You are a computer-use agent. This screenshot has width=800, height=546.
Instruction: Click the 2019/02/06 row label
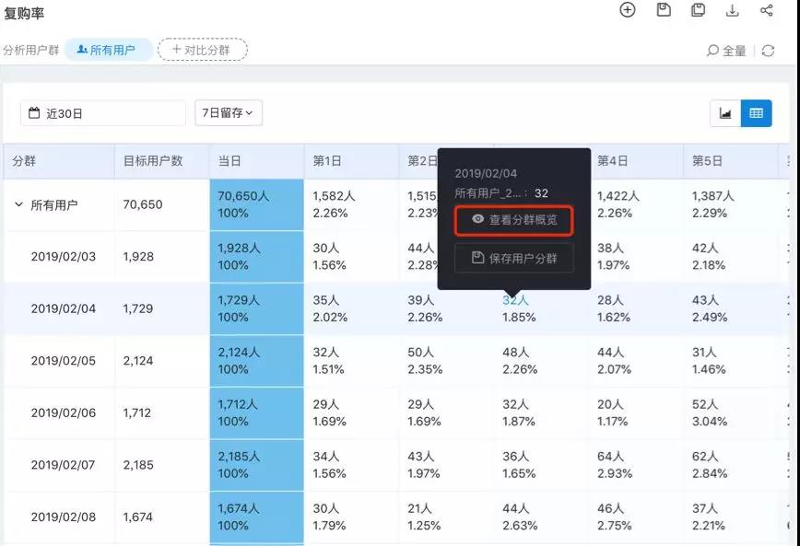click(64, 412)
